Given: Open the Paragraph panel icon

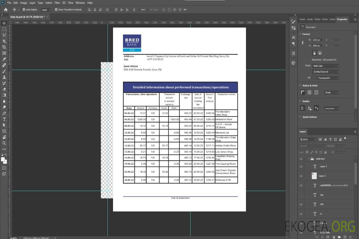Looking at the screenshot, I should pyautogui.click(x=293, y=44).
